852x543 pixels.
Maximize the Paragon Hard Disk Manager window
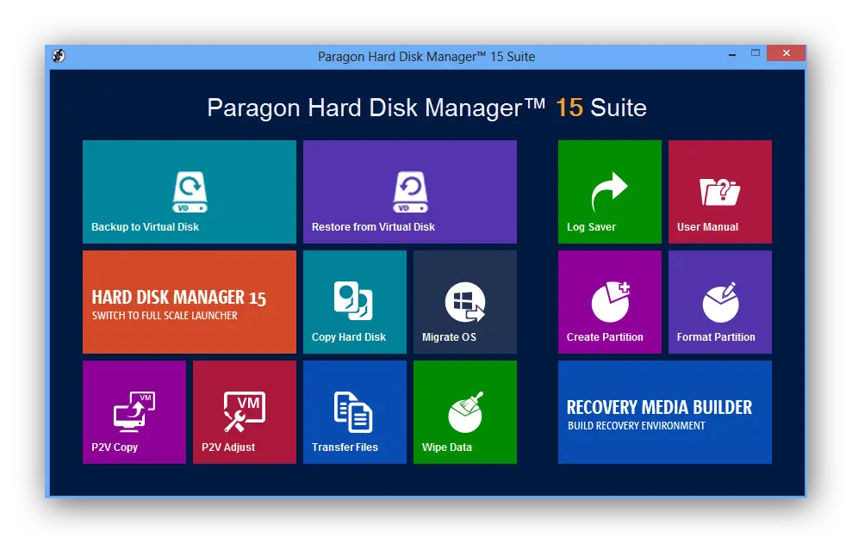tap(756, 53)
